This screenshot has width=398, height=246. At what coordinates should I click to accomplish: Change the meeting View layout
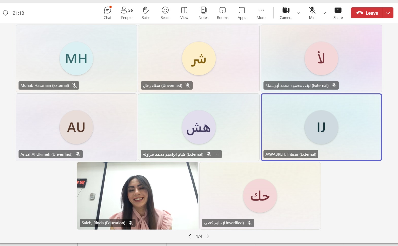point(184,13)
